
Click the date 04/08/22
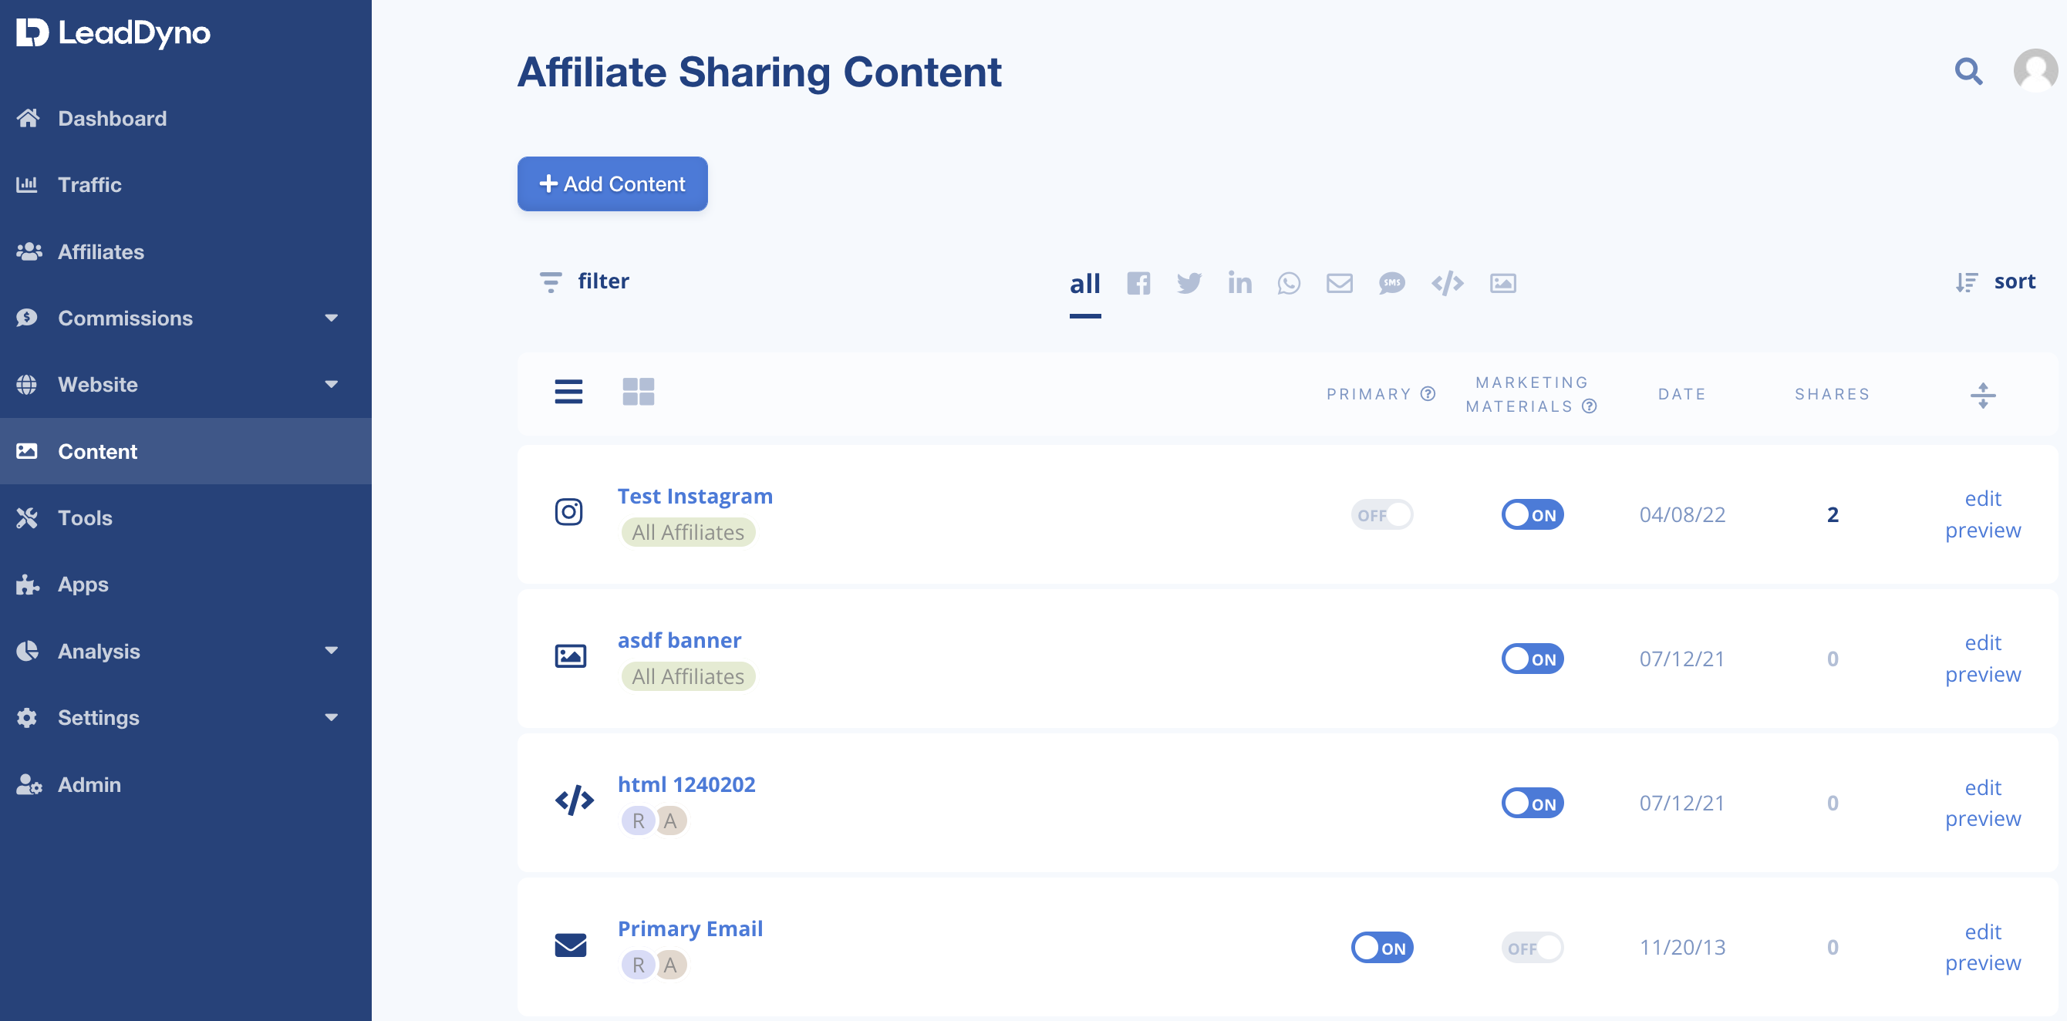click(x=1682, y=515)
